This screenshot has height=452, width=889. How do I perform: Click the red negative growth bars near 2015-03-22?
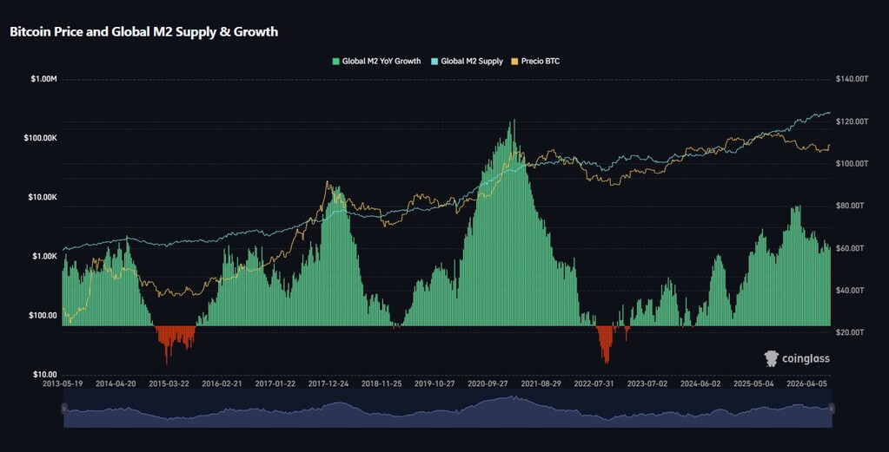175,337
